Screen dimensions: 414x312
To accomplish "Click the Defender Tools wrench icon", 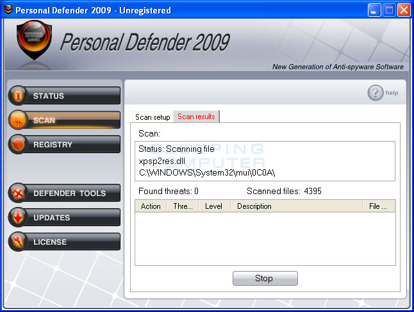I will (18, 193).
